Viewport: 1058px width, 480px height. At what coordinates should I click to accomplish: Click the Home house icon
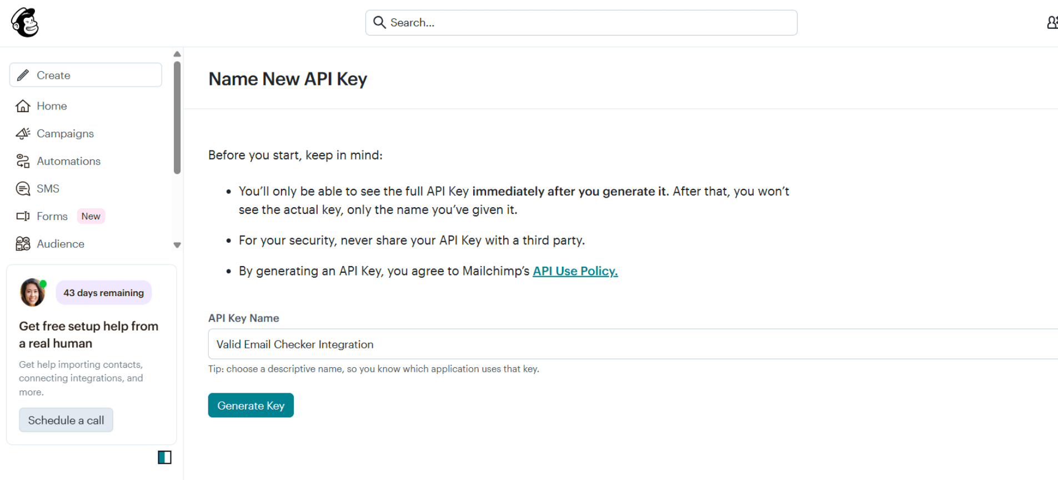coord(23,106)
